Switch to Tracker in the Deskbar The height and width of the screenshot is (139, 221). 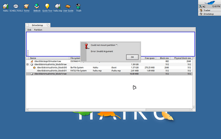tap(207, 10)
